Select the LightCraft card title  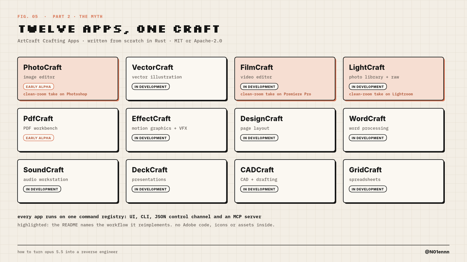click(367, 68)
